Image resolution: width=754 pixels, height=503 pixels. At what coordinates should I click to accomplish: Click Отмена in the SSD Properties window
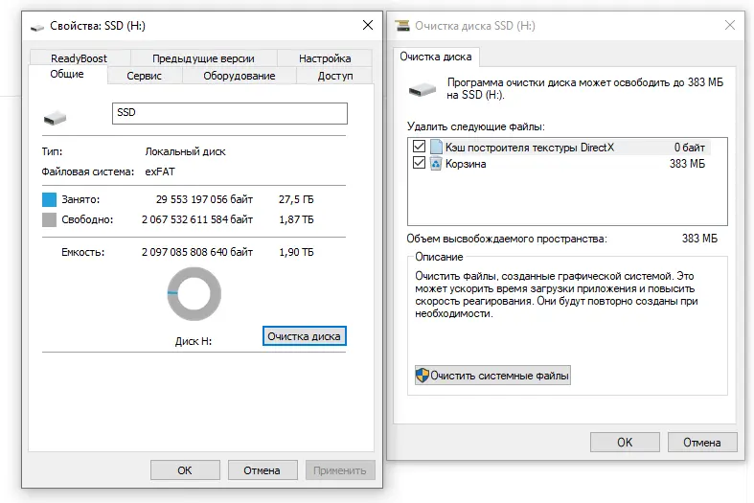pyautogui.click(x=262, y=470)
